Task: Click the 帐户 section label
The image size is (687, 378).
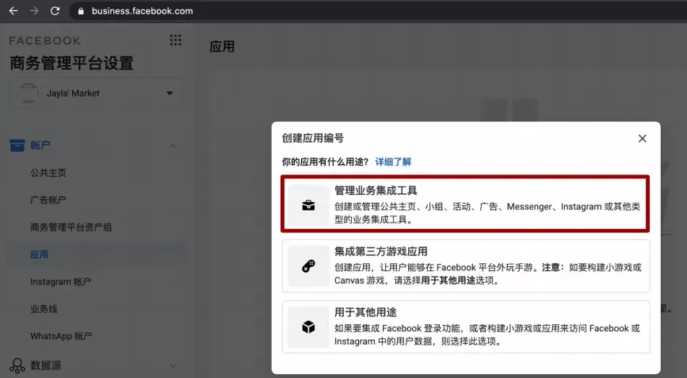Action: point(40,145)
